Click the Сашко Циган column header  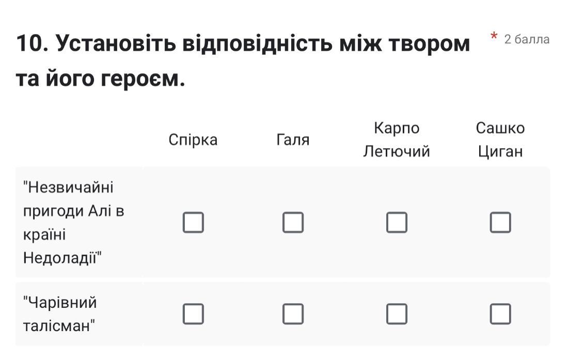(500, 139)
